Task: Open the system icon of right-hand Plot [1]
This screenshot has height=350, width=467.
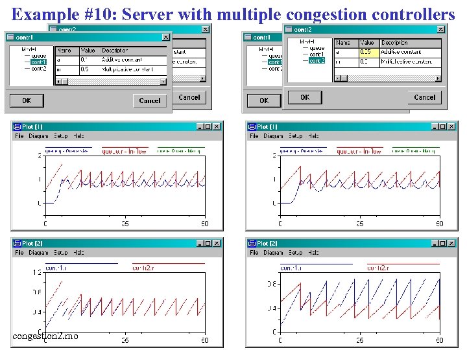Action: (x=252, y=127)
